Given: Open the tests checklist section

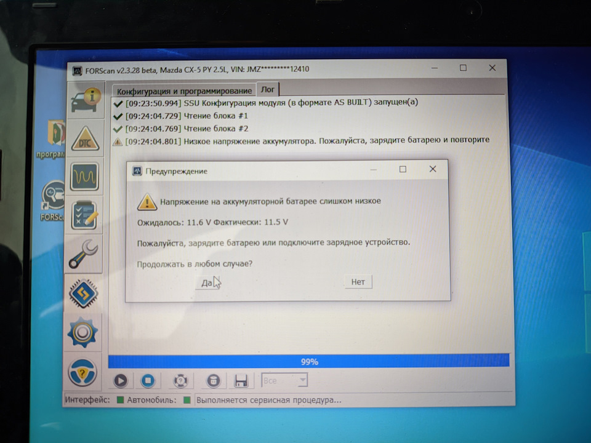Looking at the screenshot, I should point(84,215).
